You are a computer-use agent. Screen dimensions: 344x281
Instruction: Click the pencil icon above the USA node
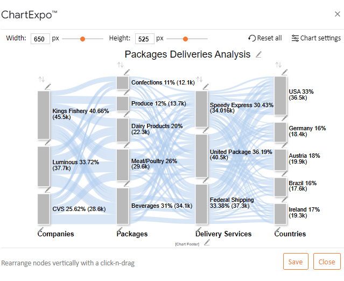click(x=285, y=72)
